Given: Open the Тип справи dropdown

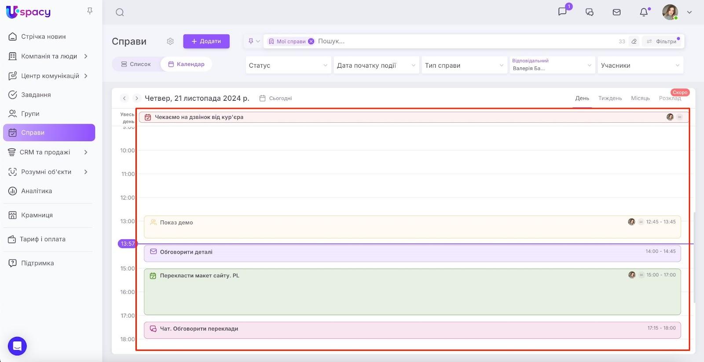Looking at the screenshot, I should (x=464, y=66).
